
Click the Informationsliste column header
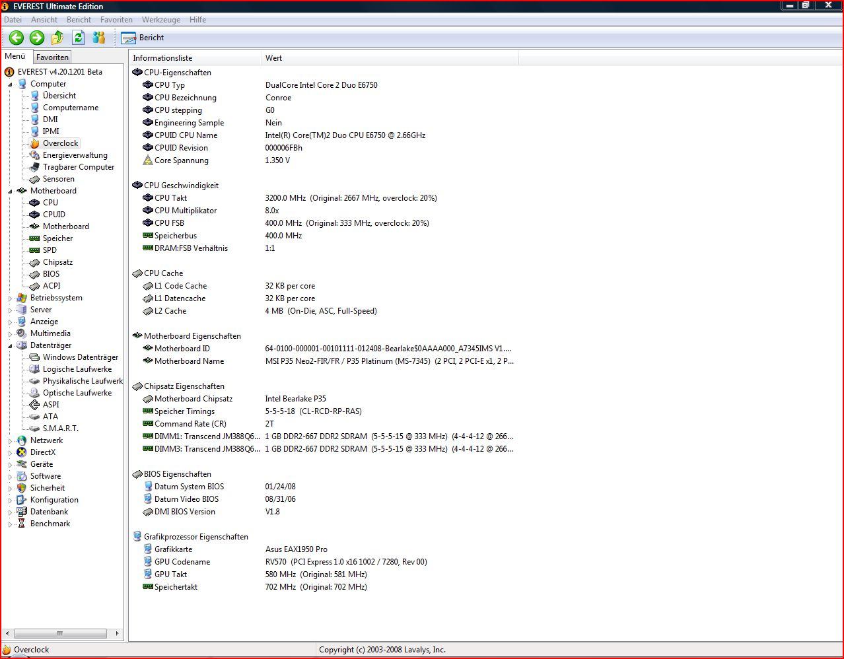(x=195, y=58)
